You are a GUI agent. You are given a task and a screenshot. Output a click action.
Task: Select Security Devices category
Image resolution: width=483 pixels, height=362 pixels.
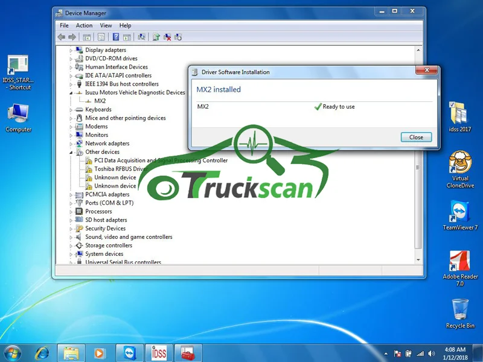click(x=105, y=229)
